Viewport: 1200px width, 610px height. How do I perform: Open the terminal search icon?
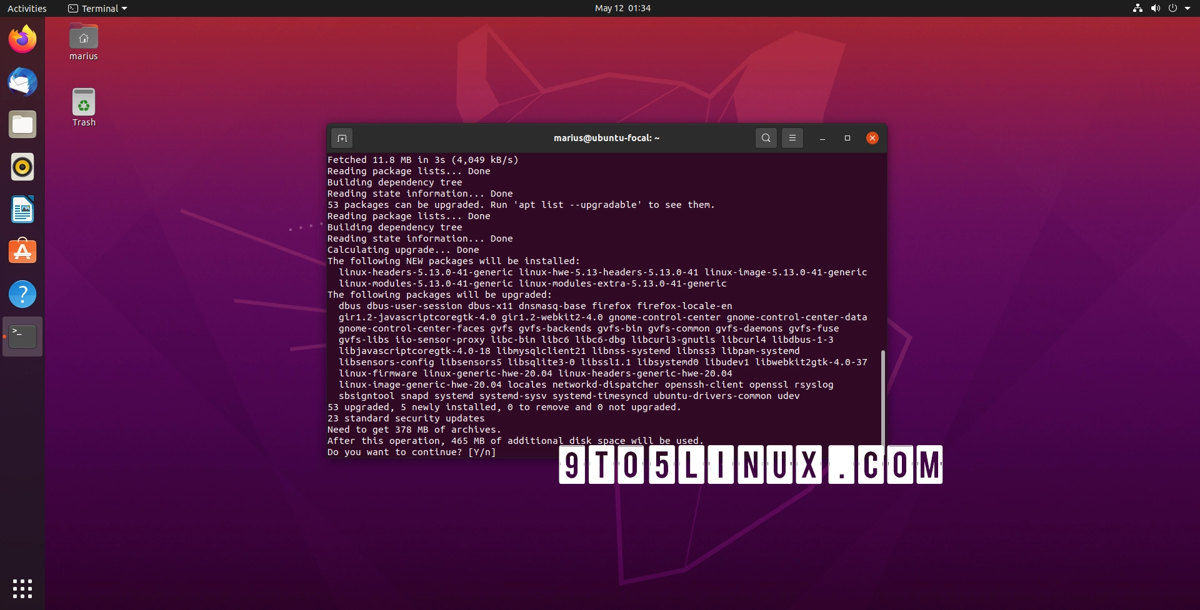tap(766, 138)
